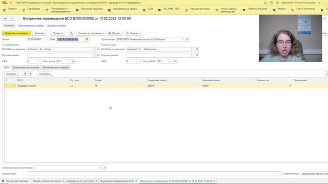Expand Счет учета dropdown arrow
Image resolution: width=328 pixels, height=184 pixels.
click(70, 61)
